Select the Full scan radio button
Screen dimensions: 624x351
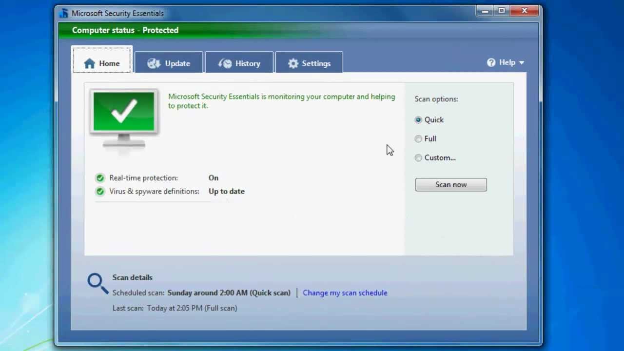(418, 138)
